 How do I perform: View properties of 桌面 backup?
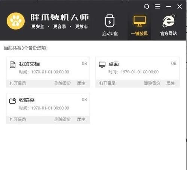click(x=171, y=83)
